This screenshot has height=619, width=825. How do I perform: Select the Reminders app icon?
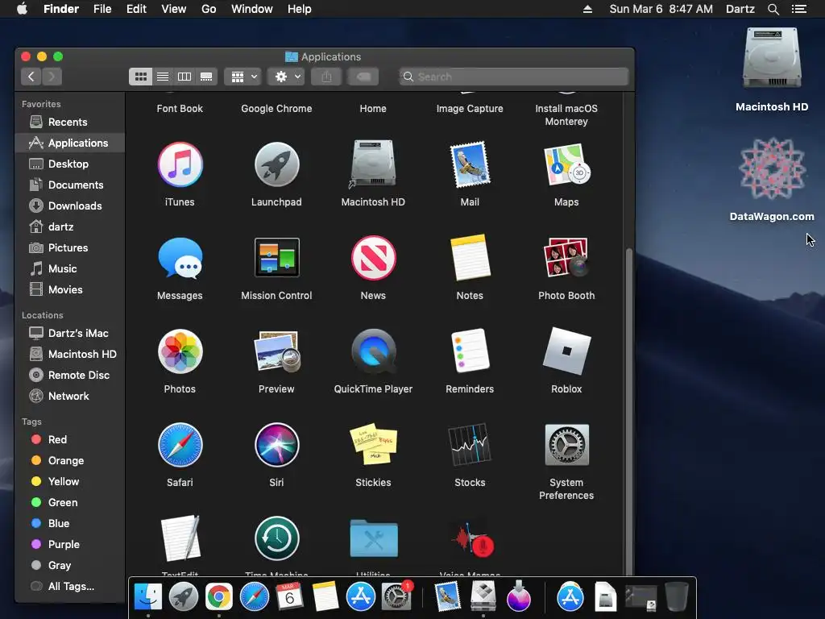[x=470, y=351]
